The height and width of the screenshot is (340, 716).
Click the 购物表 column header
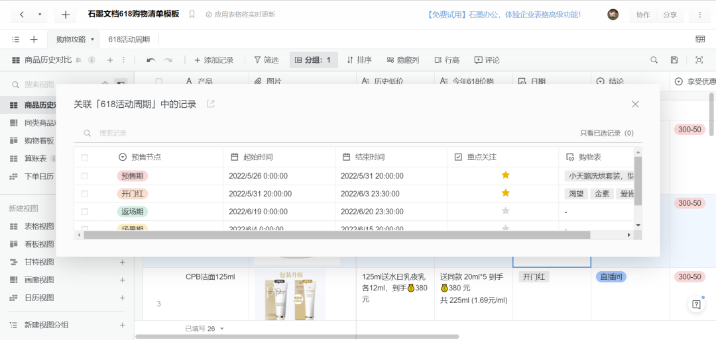596,157
